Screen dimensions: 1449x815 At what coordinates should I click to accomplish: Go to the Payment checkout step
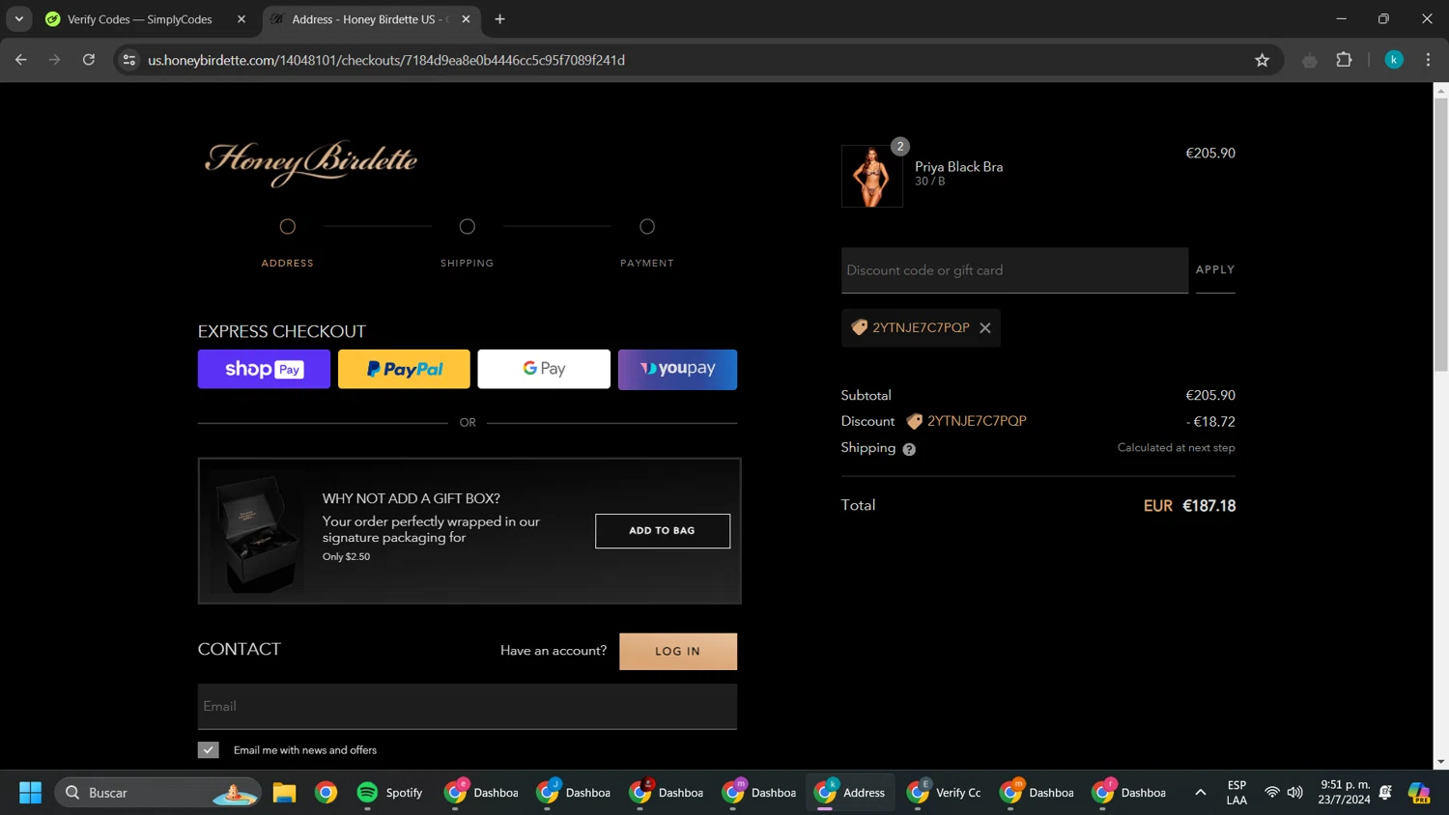coord(647,243)
